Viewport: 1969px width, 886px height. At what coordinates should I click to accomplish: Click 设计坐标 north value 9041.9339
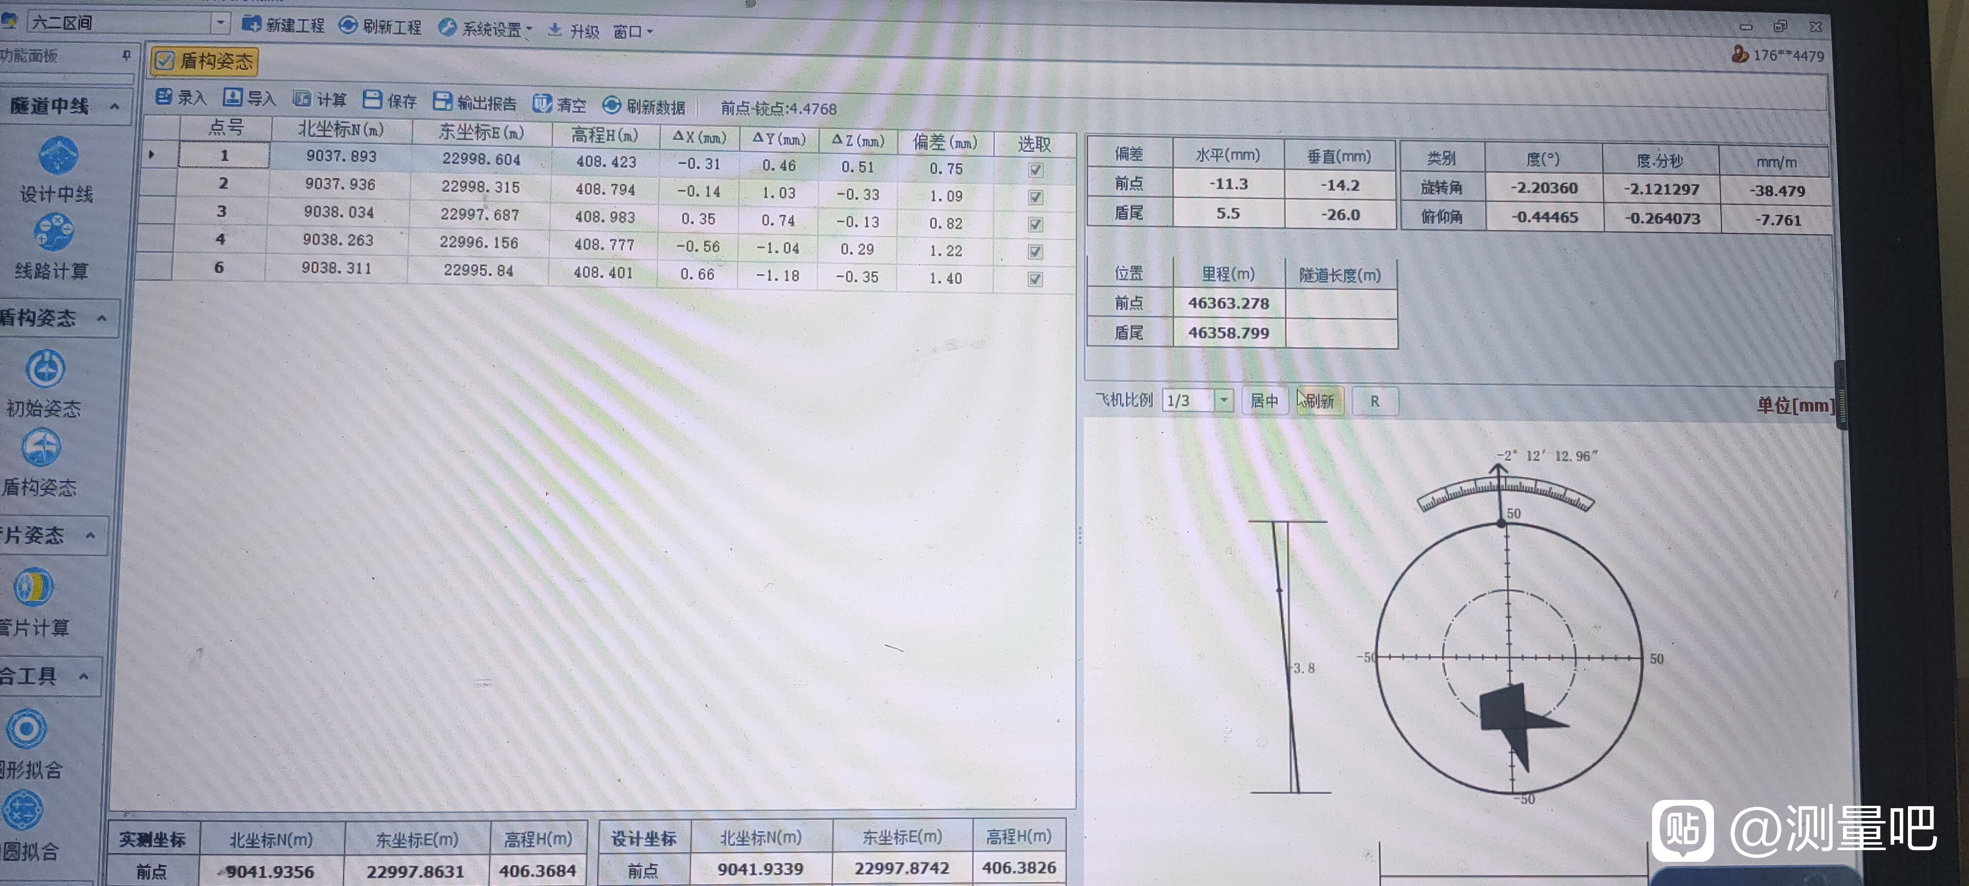click(761, 869)
